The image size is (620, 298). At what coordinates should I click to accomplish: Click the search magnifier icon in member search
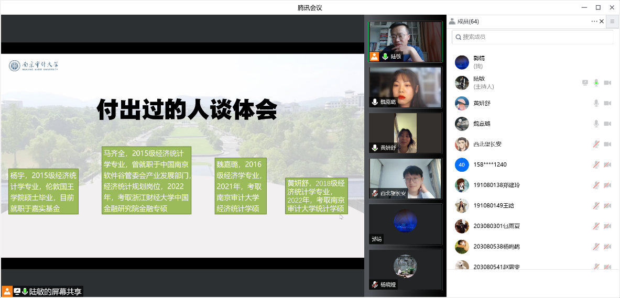459,37
